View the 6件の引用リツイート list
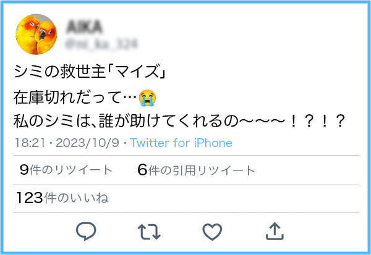This screenshot has width=371, height=255. coord(196,170)
